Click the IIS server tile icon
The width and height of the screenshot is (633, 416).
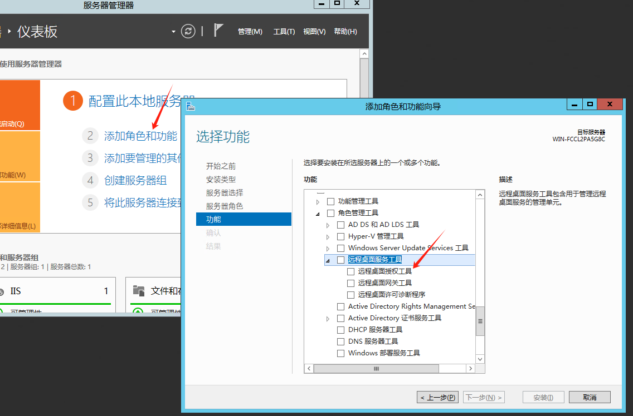4,291
